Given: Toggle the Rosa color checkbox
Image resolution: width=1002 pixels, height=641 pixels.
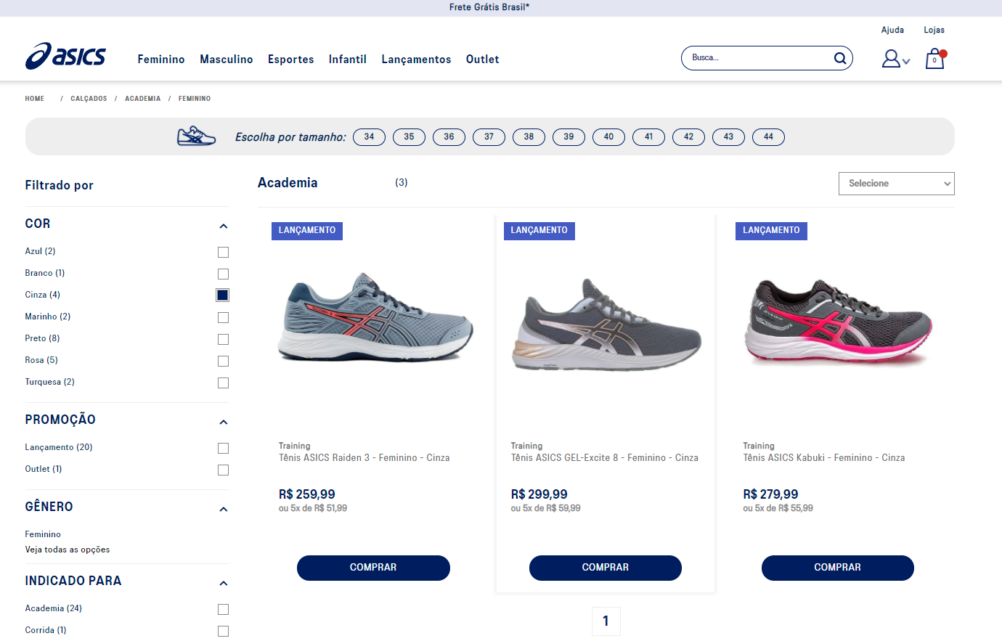Looking at the screenshot, I should pos(223,361).
